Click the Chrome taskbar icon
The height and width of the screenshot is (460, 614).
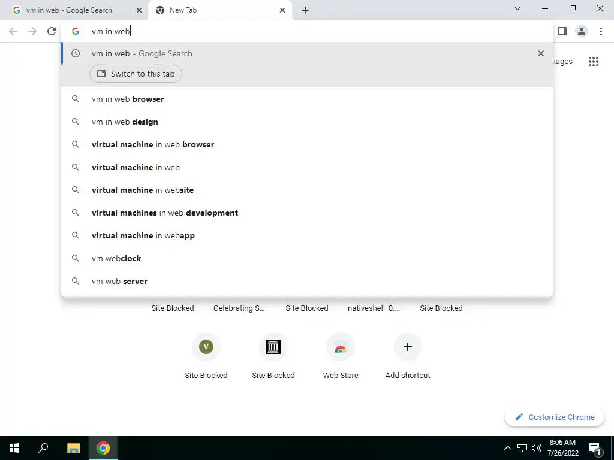(x=103, y=448)
